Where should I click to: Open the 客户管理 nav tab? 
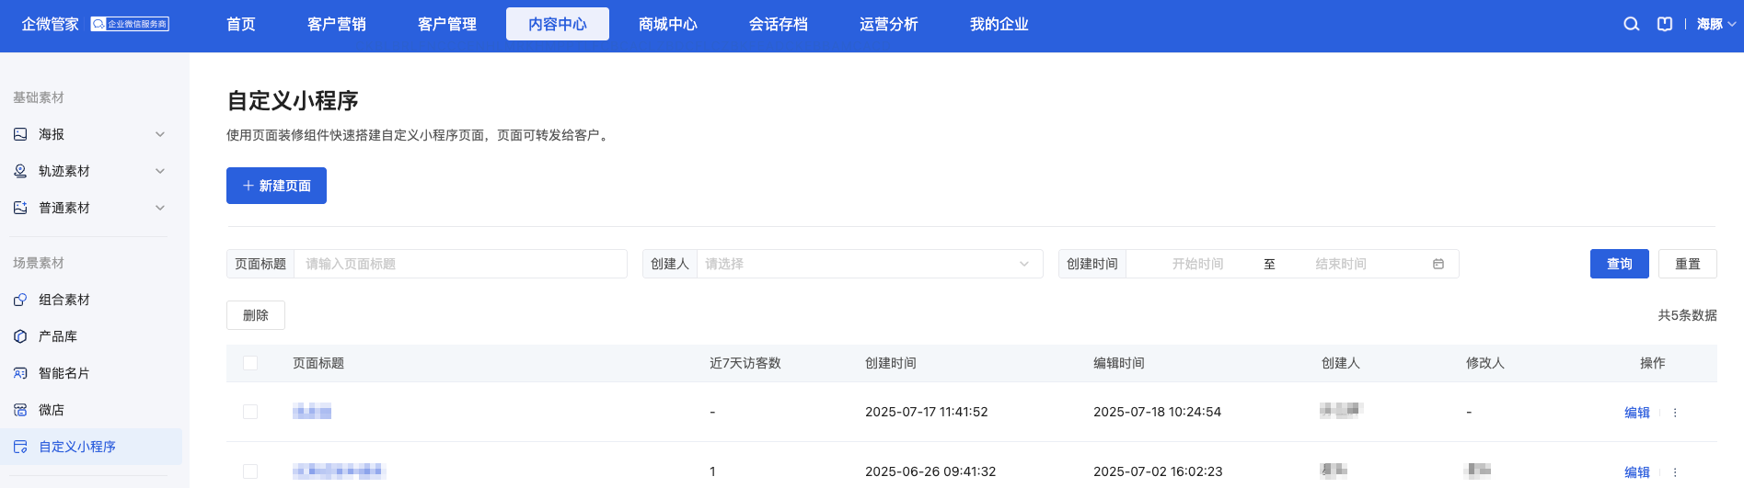coord(447,24)
